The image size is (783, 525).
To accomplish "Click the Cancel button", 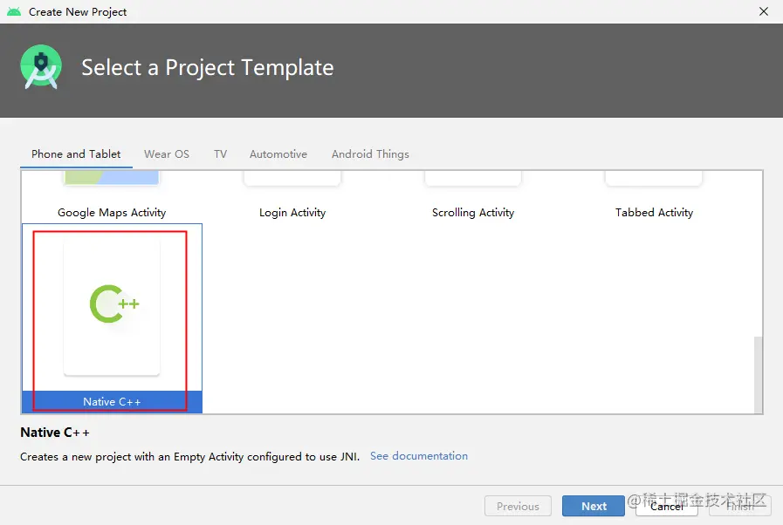I will click(x=667, y=506).
